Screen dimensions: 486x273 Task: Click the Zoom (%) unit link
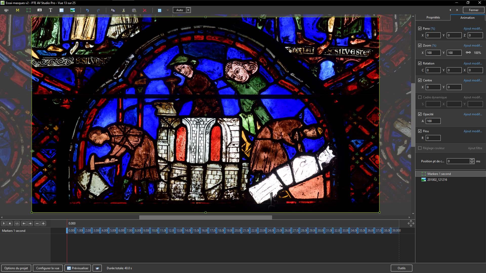[434, 45]
